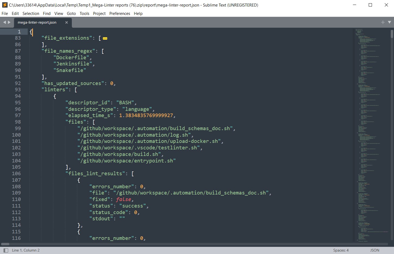The height and width of the screenshot is (254, 394).
Task: Click line number 106 in the gutter
Action: (16, 174)
